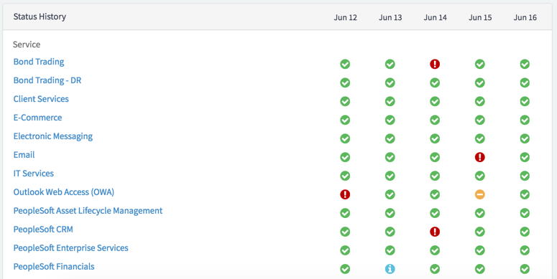The height and width of the screenshot is (279, 557).
Task: Click Bond Trading - DR check for Jun 13
Action: click(390, 82)
